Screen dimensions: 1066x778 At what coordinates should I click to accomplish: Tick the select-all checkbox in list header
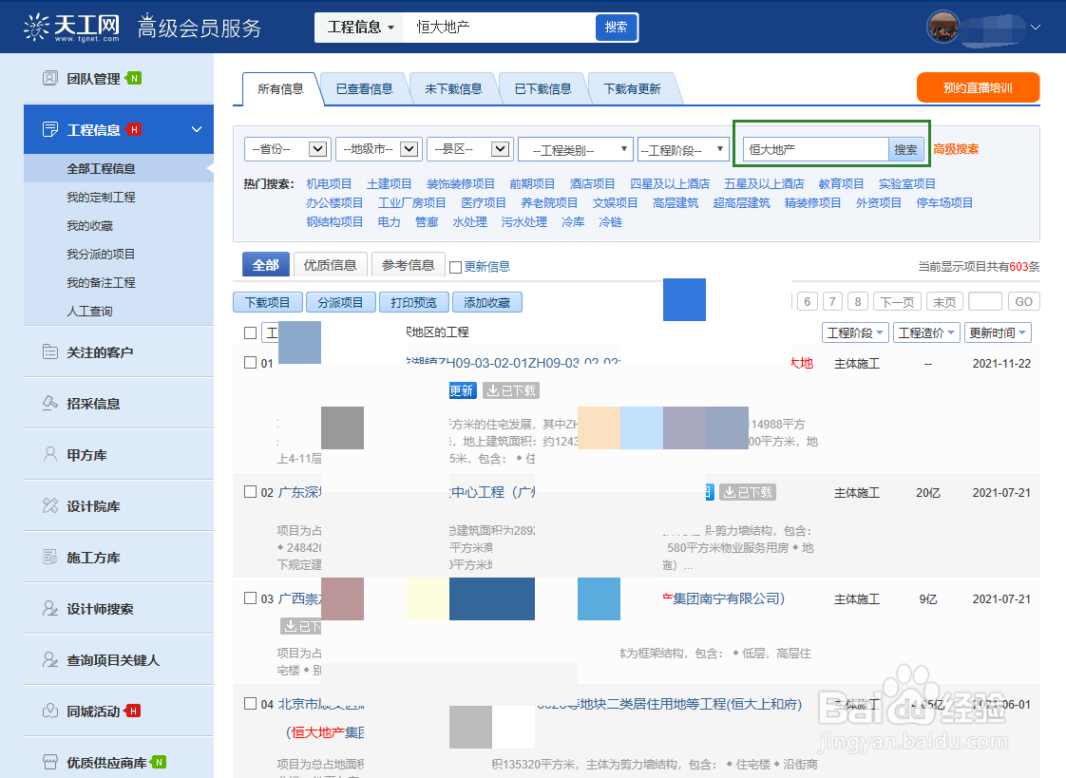(250, 332)
